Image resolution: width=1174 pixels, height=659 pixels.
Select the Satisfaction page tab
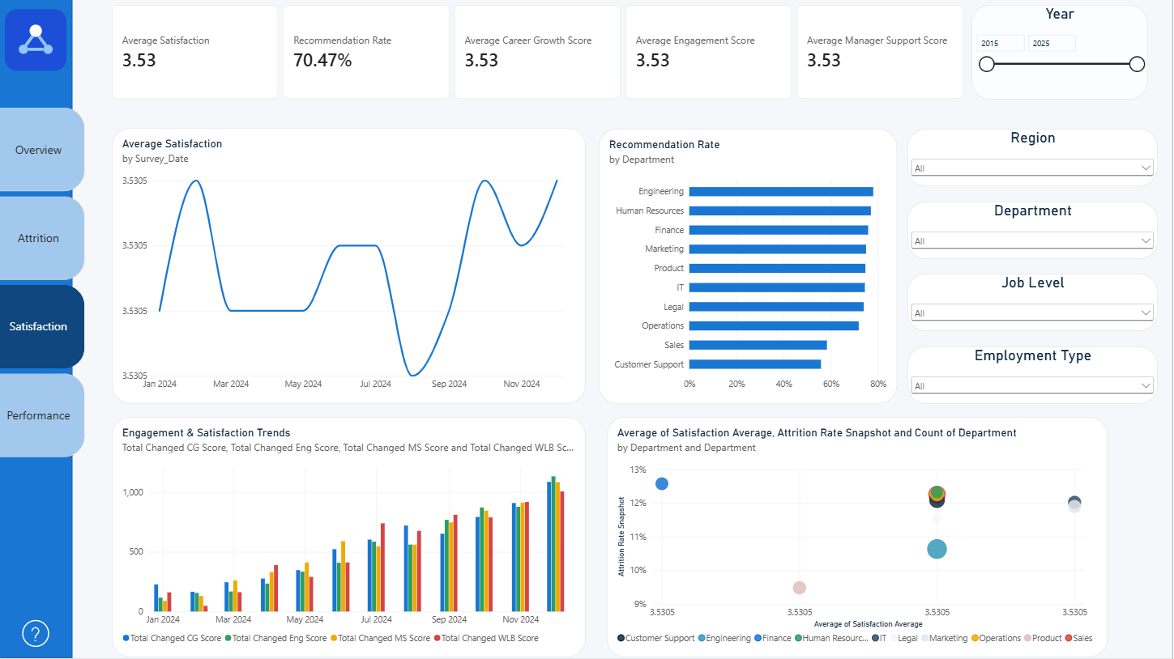coord(39,326)
